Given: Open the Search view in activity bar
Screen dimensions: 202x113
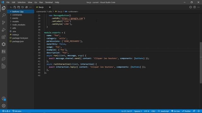Looking at the screenshot, I should 3,15.
